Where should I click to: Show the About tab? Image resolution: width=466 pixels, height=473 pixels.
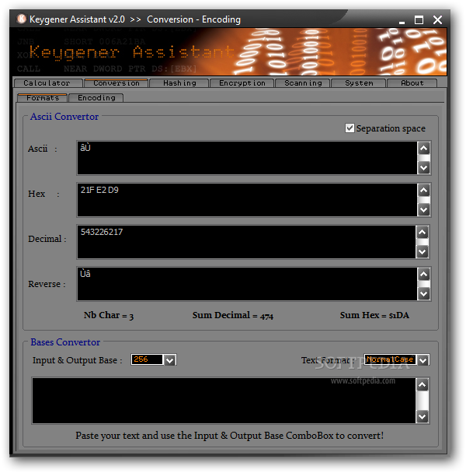coord(412,83)
